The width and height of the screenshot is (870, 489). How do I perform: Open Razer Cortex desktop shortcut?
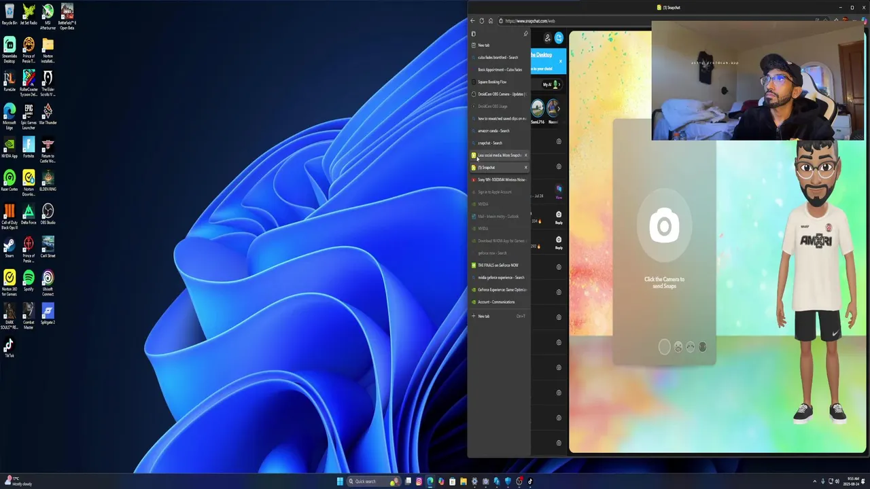10,181
